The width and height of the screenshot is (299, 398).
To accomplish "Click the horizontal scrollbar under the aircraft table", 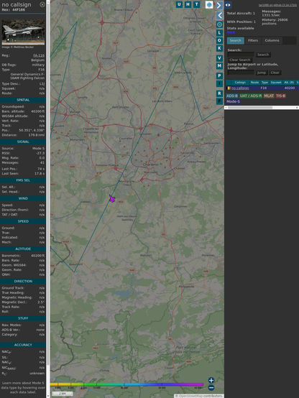I will point(262,108).
